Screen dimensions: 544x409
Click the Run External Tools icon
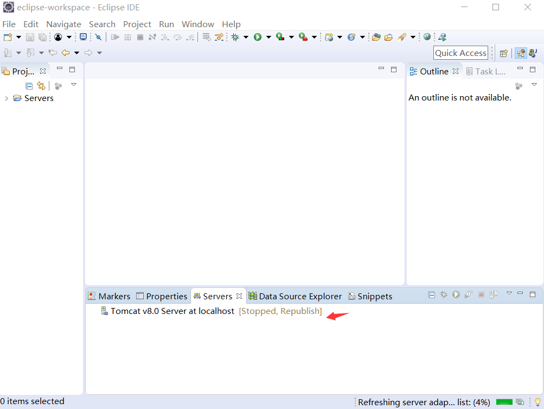(303, 37)
